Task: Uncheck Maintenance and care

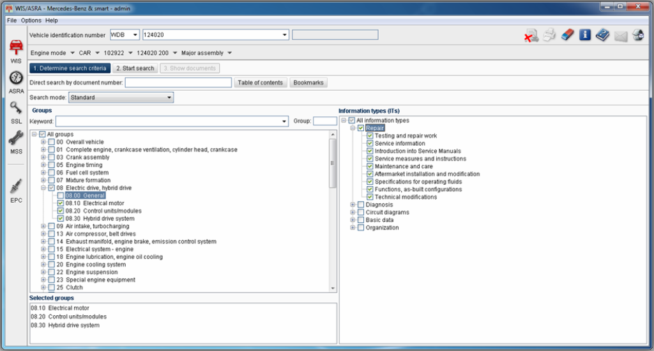Action: tap(370, 166)
